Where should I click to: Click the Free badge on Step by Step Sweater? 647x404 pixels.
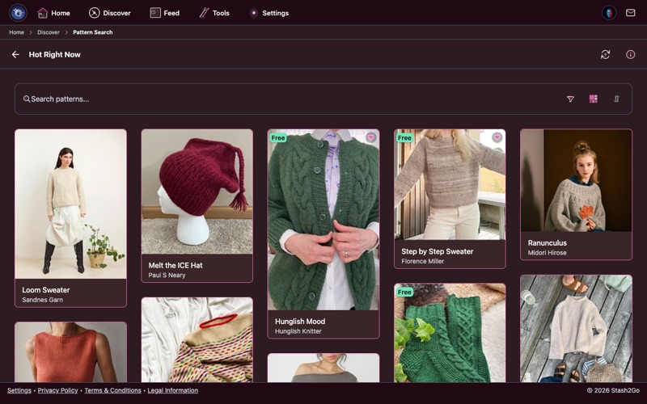(404, 137)
